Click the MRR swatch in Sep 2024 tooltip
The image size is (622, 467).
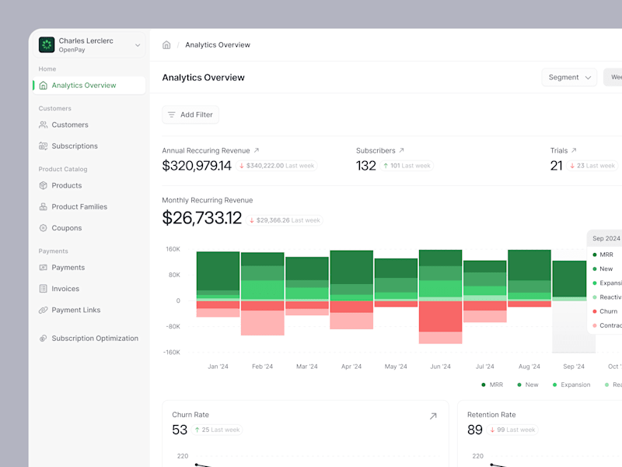pyautogui.click(x=595, y=255)
